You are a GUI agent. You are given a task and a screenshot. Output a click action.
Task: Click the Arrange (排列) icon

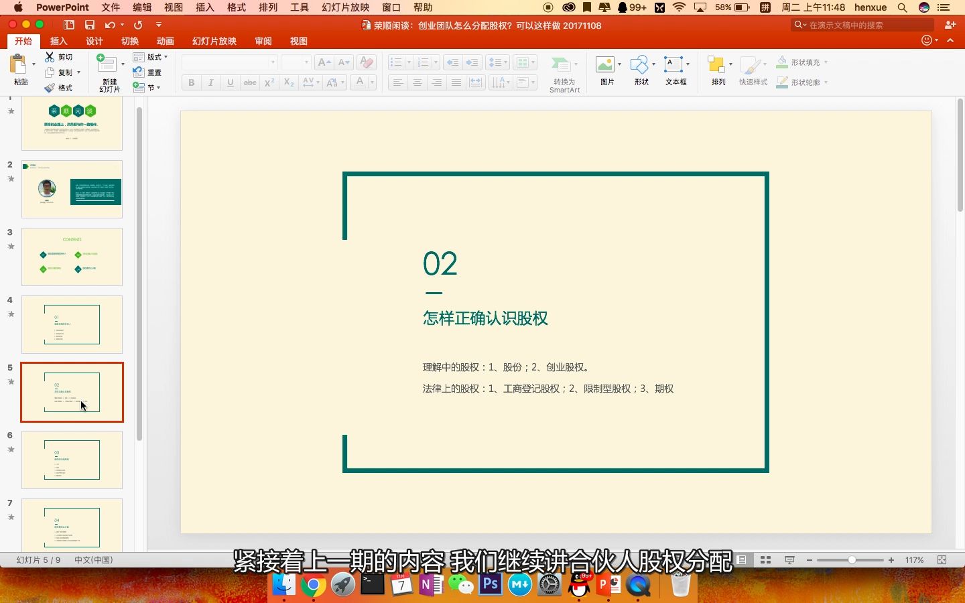(716, 64)
